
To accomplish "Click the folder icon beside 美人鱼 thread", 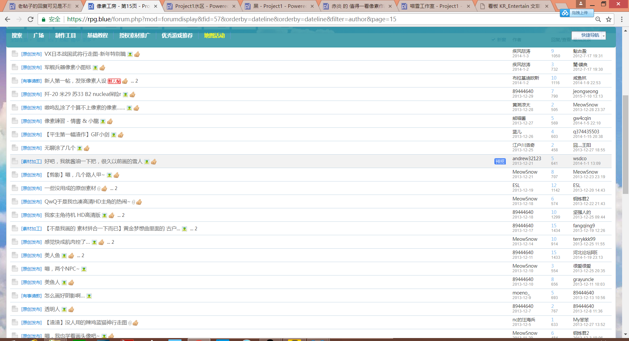I will point(15,255).
